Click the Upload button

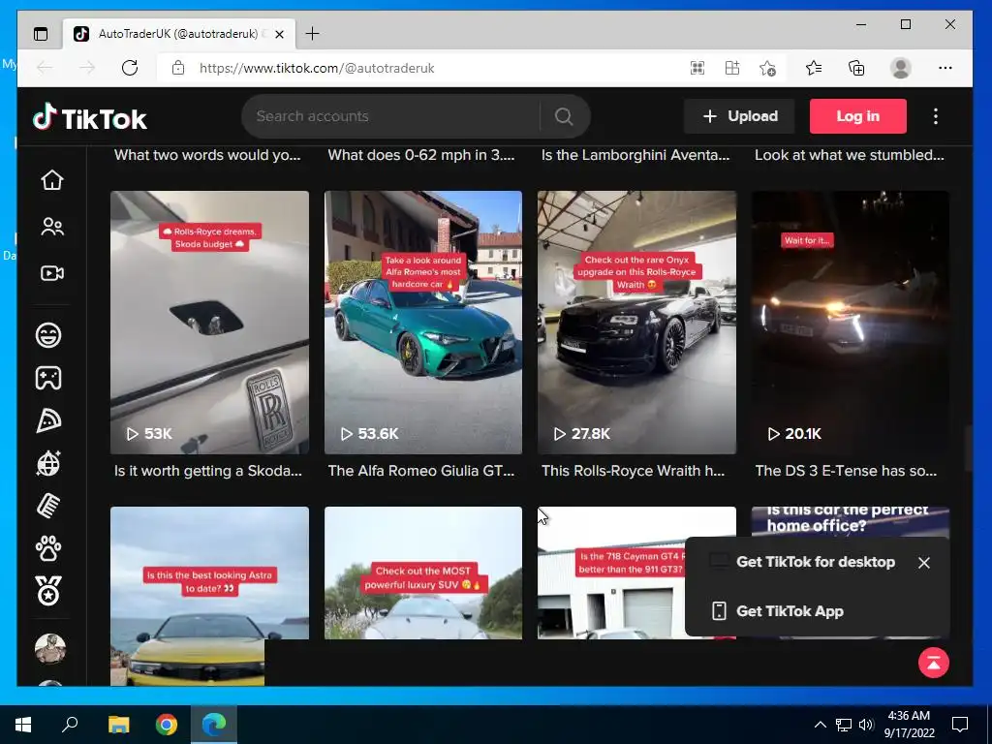[739, 116]
